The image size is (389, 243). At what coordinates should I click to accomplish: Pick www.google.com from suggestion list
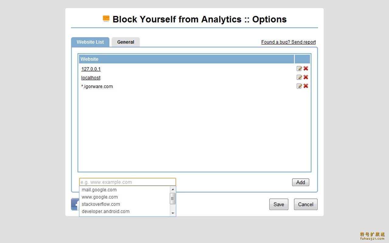[x=100, y=197]
